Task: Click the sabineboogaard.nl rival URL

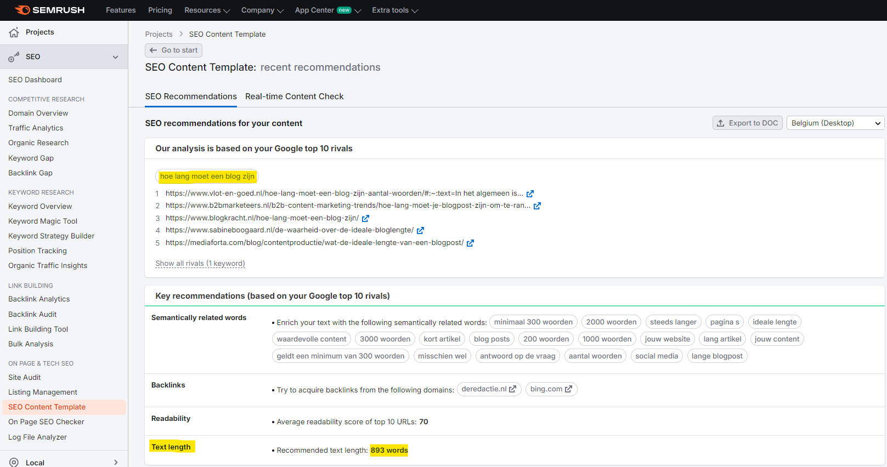Action: [x=290, y=230]
